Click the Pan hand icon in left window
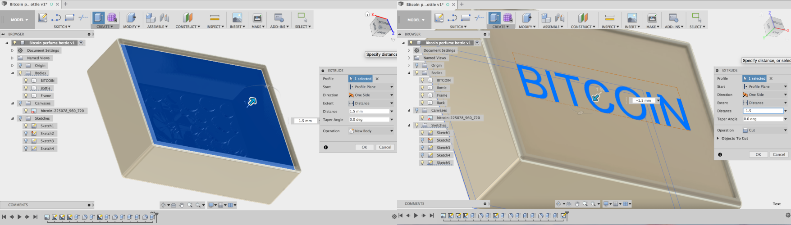 coord(182,205)
